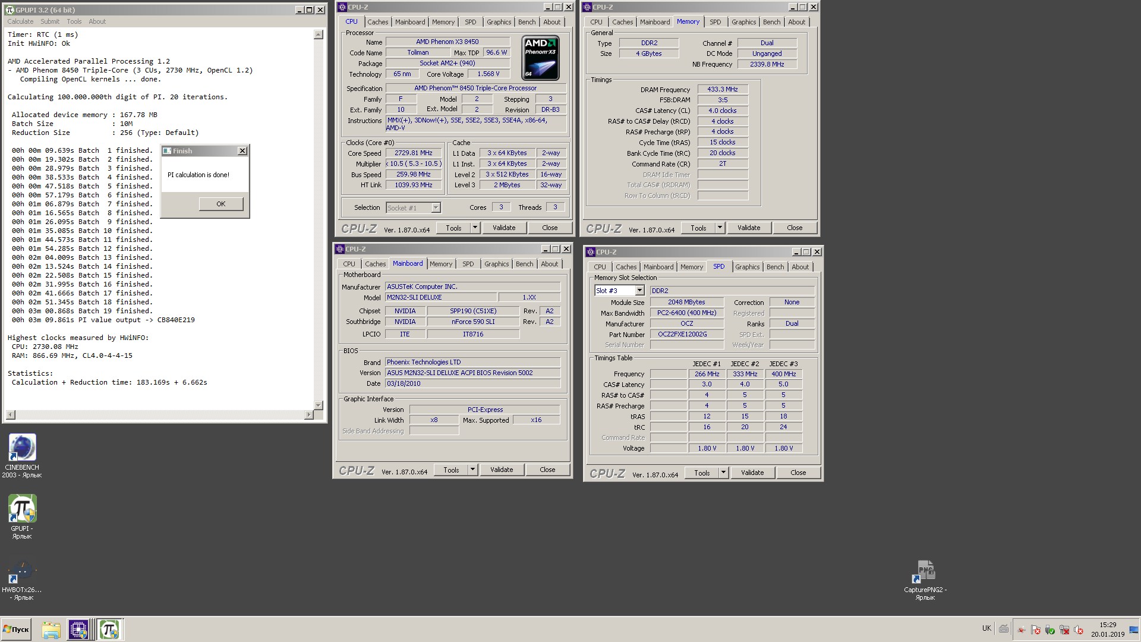Click the Core Voltage value 1.568 V
1141x642 pixels.
click(x=488, y=74)
